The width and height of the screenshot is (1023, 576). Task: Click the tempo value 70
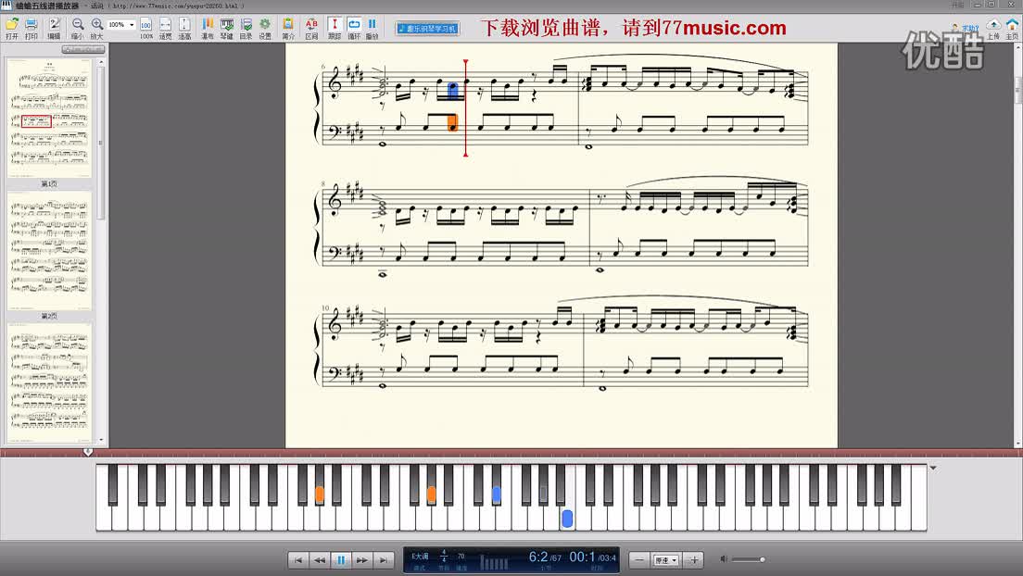click(x=461, y=557)
